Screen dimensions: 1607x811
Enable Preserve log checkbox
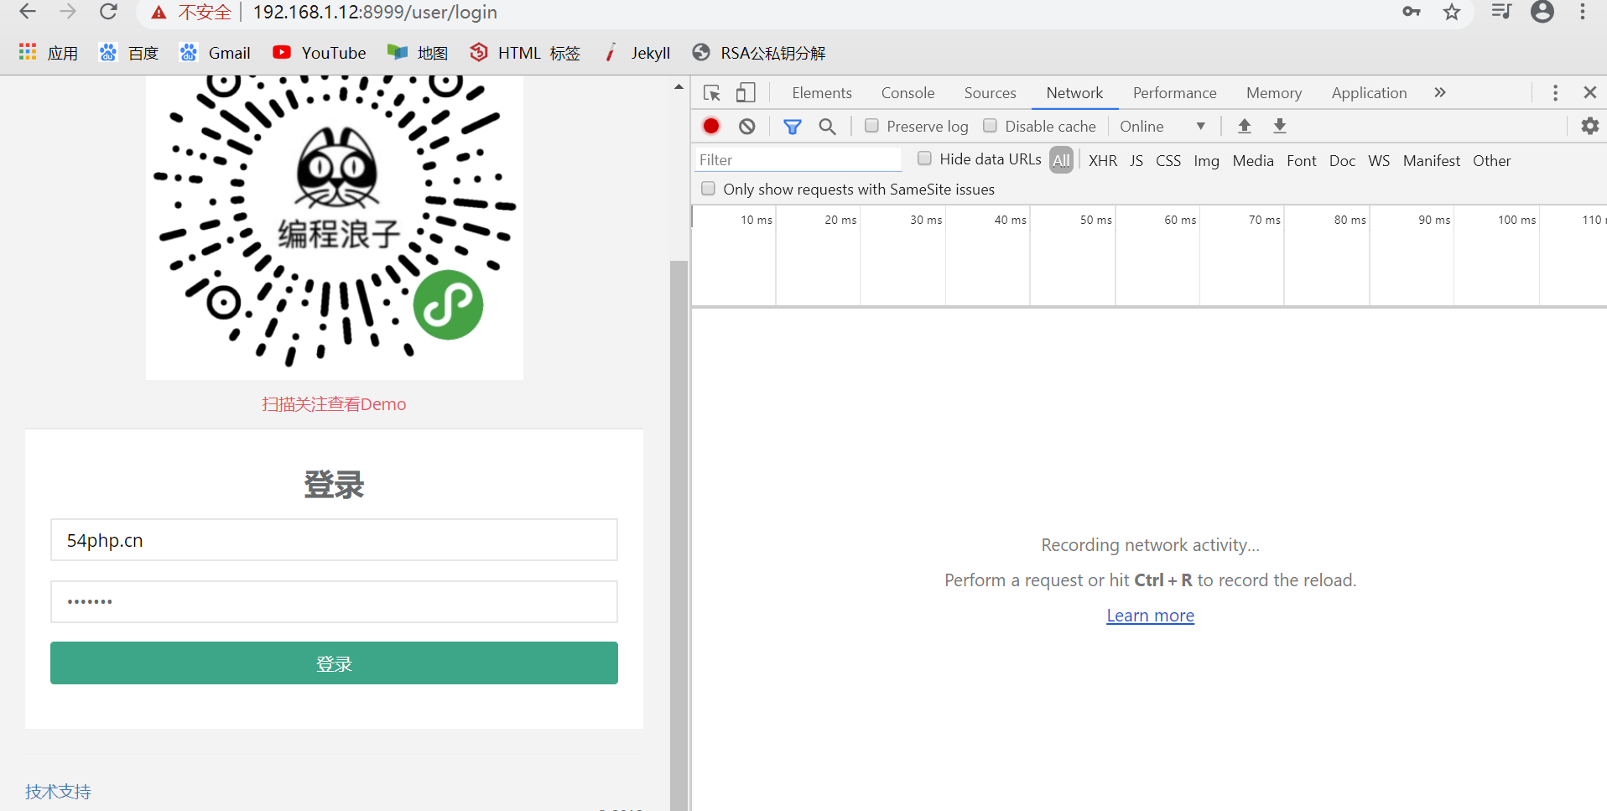872,125
